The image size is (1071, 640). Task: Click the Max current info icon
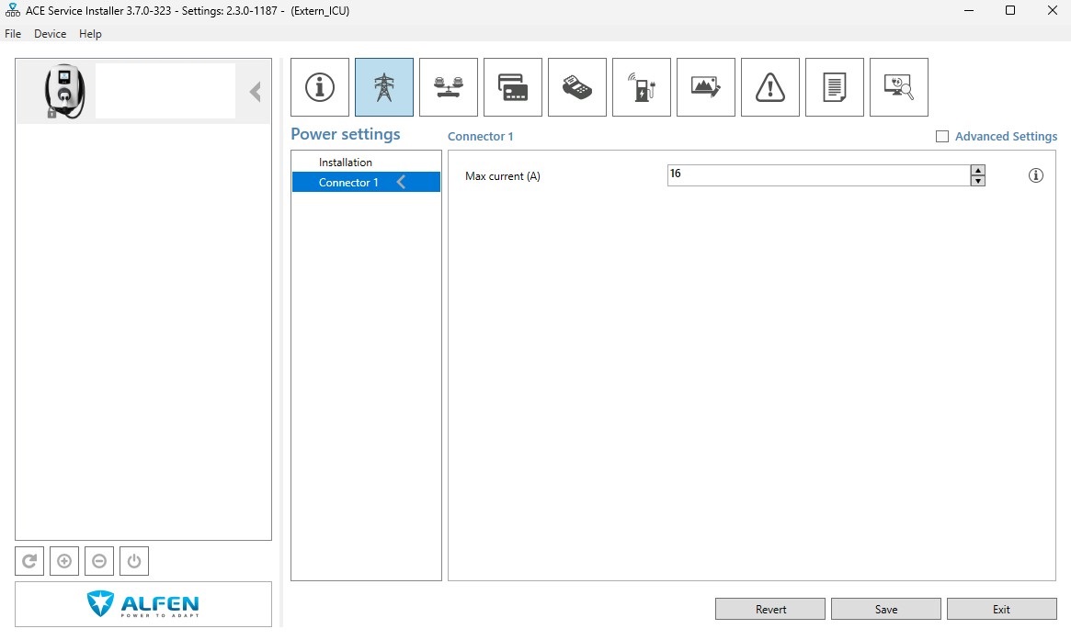click(x=1035, y=175)
